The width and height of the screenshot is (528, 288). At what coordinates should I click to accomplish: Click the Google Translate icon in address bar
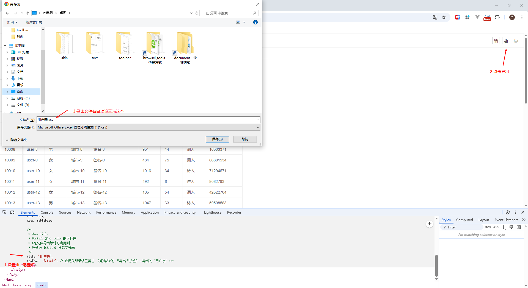pyautogui.click(x=435, y=17)
